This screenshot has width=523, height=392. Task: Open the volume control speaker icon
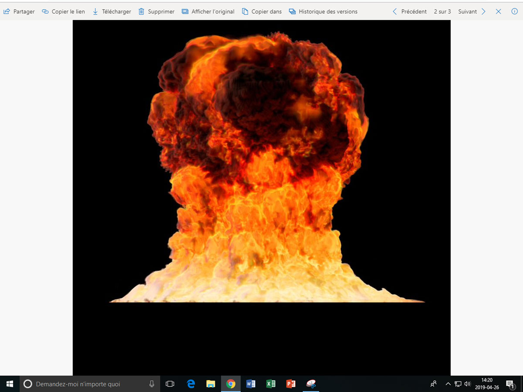[x=468, y=384]
